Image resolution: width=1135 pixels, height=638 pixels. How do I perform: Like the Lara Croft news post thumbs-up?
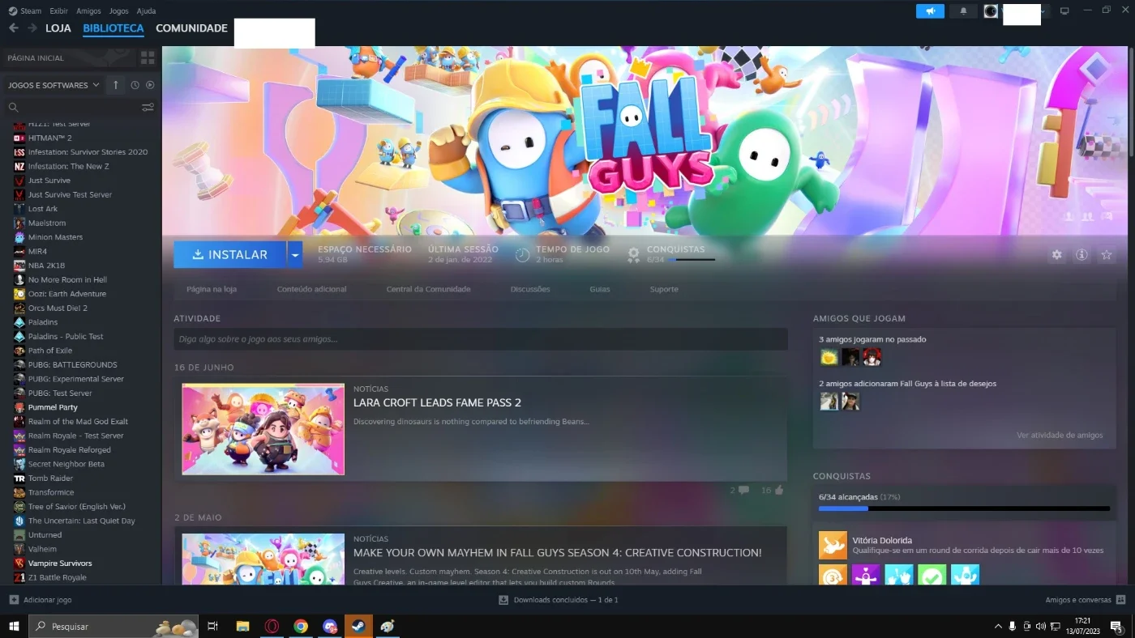pyautogui.click(x=779, y=490)
